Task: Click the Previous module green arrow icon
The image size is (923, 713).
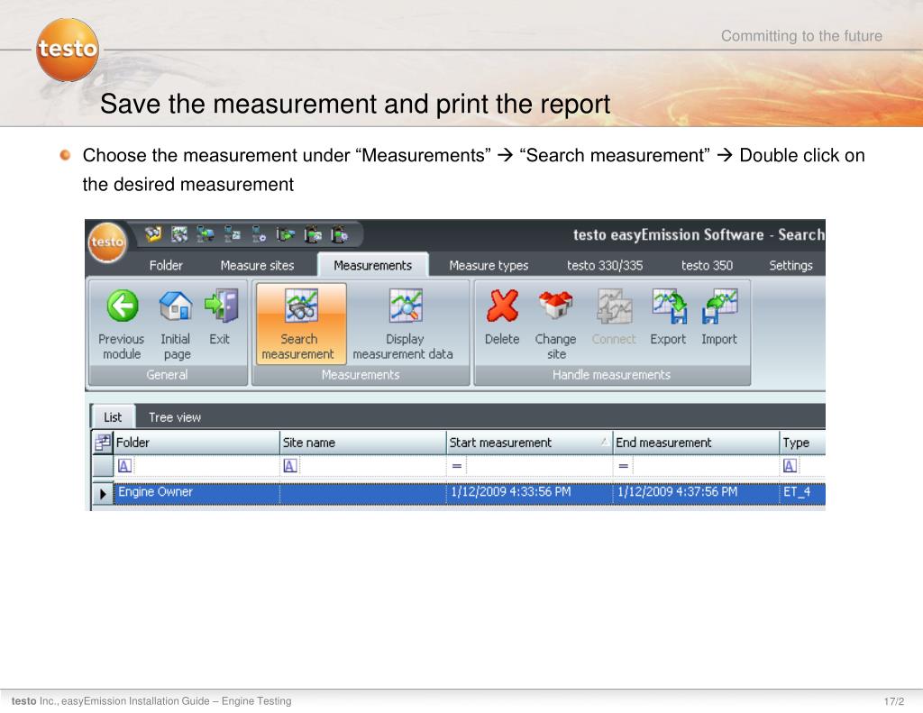Action: coord(123,306)
